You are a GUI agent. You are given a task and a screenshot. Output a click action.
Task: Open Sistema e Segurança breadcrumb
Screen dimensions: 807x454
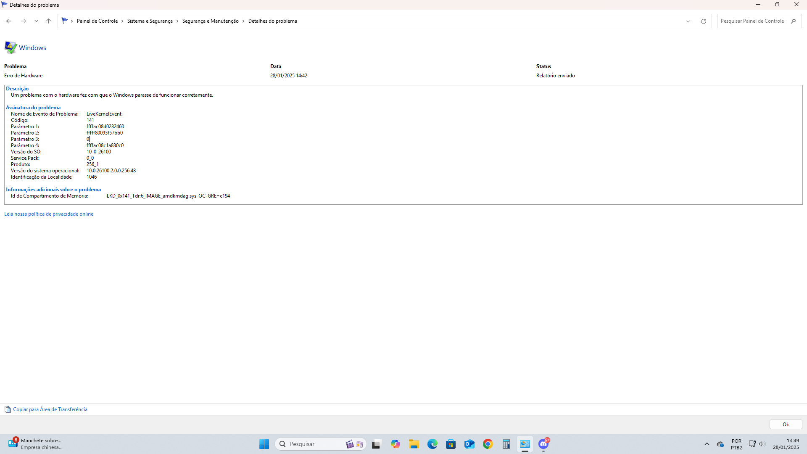(x=150, y=21)
